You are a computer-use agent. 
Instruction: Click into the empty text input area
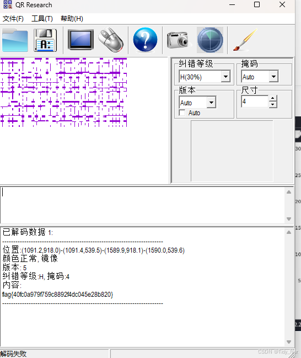(143, 205)
